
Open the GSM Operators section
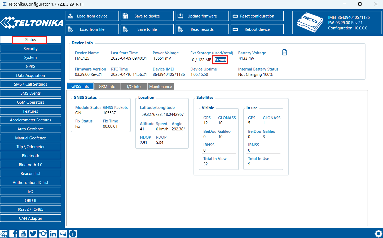coord(30,102)
